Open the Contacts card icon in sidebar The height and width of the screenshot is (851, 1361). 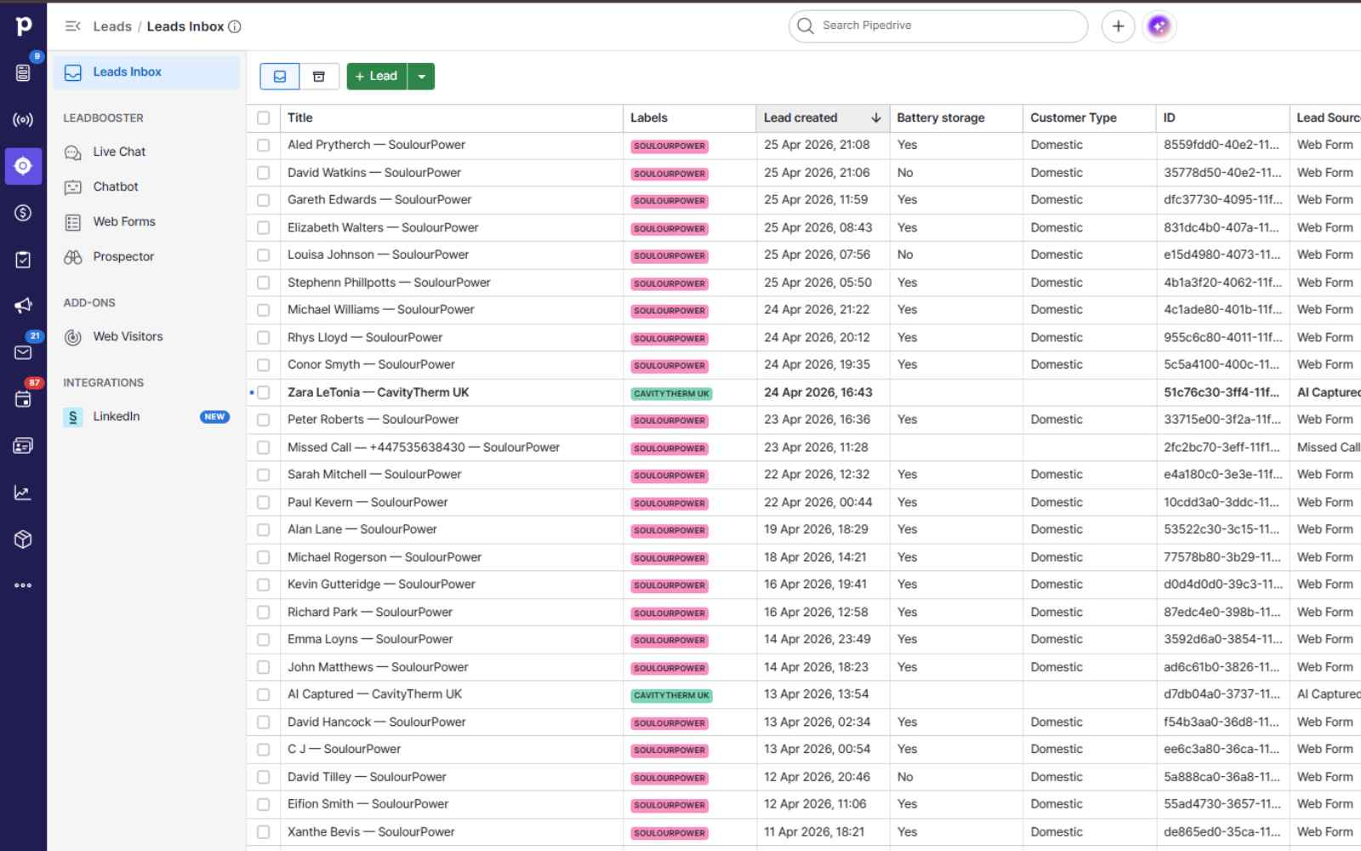[23, 445]
